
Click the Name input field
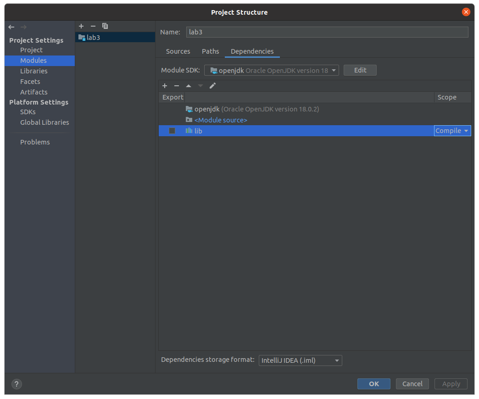(x=327, y=32)
